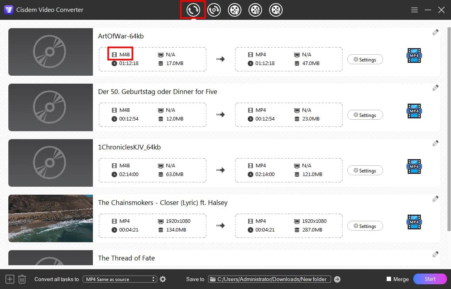The image size is (451, 289).
Task: Click source size 17.0MB value
Action: [x=175, y=63]
